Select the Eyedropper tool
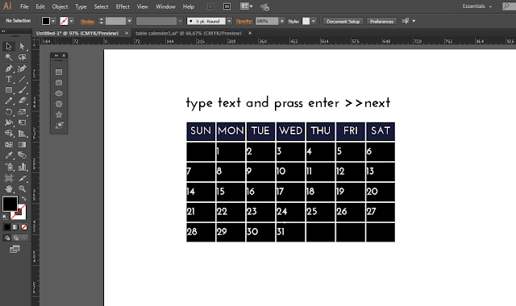The width and height of the screenshot is (516, 306). click(x=9, y=155)
